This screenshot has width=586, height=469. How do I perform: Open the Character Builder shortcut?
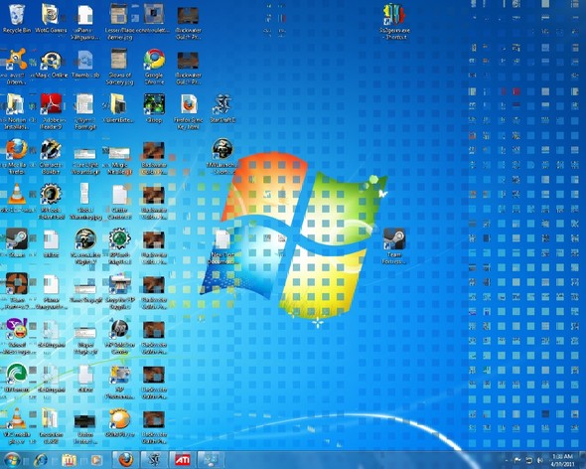pyautogui.click(x=52, y=157)
